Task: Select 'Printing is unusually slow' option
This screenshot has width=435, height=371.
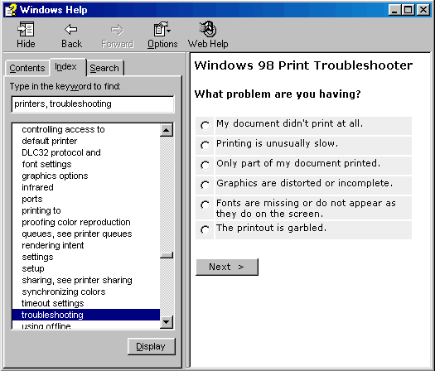Action: [205, 145]
